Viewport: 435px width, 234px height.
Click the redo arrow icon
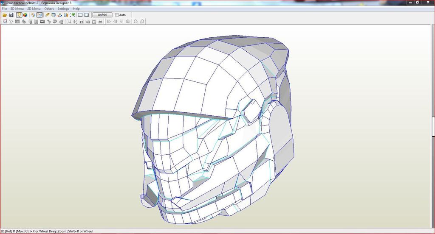(x=61, y=22)
